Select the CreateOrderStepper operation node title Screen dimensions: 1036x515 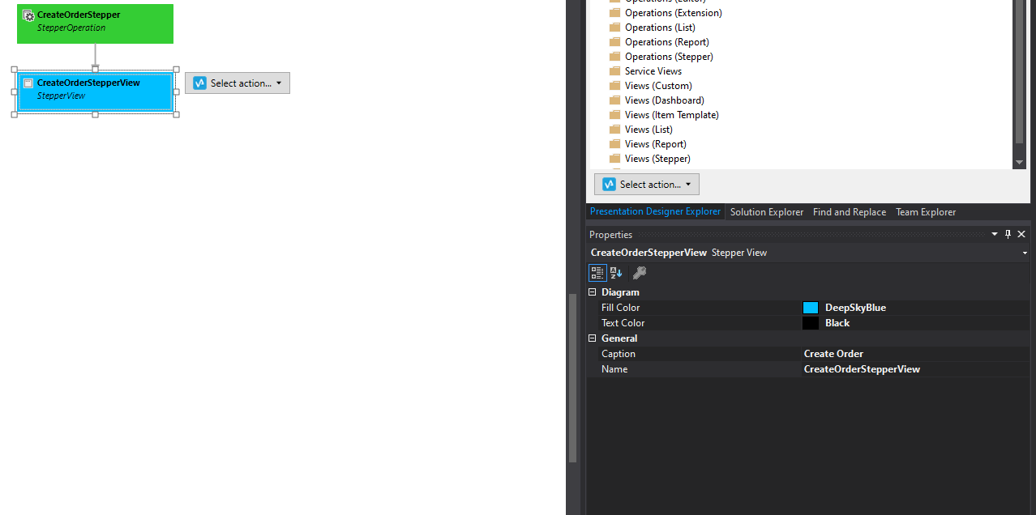coord(79,15)
